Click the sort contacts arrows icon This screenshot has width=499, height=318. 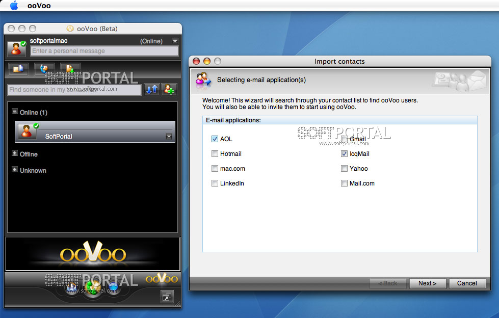click(152, 90)
